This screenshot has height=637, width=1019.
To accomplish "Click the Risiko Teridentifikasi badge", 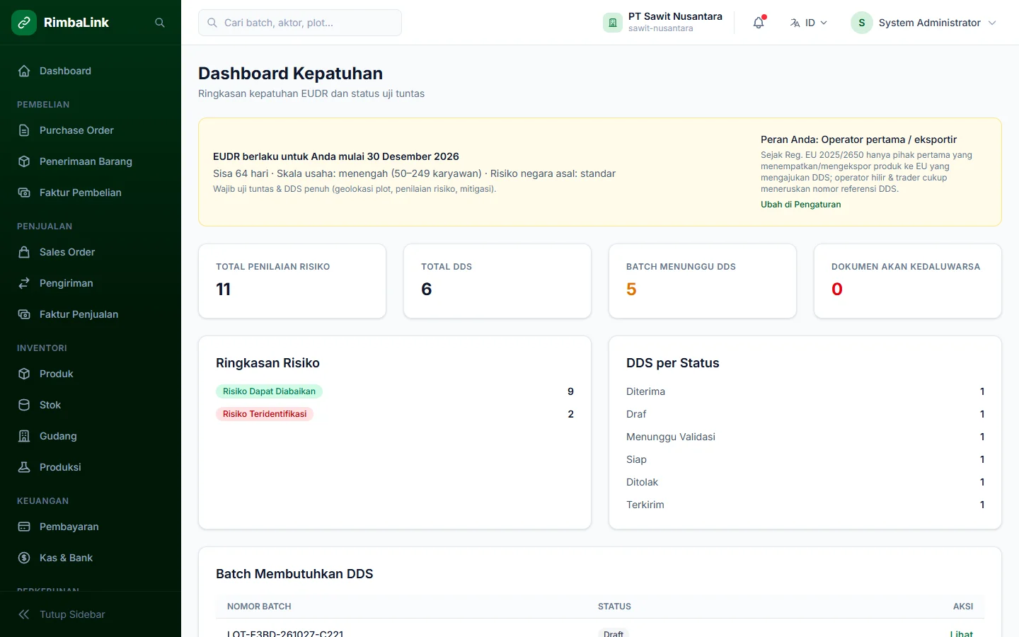I will [x=265, y=414].
